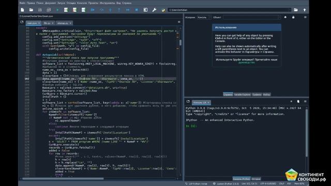
Task: Toggle the Help pane lock icon
Action: [x=293, y=17]
